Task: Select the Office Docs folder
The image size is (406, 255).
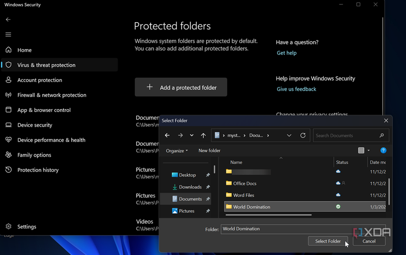Action: pos(305,183)
